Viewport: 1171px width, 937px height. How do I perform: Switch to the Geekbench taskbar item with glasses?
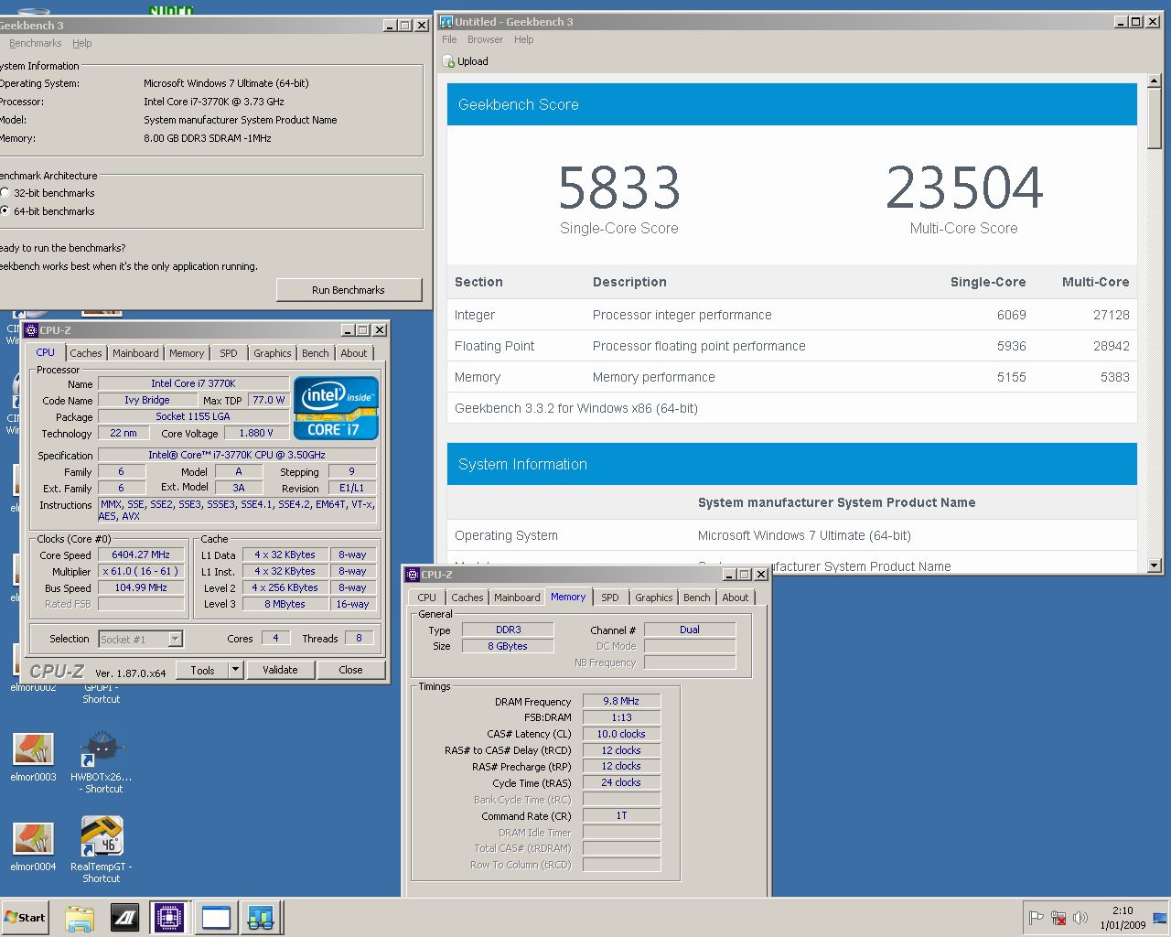coord(261,917)
